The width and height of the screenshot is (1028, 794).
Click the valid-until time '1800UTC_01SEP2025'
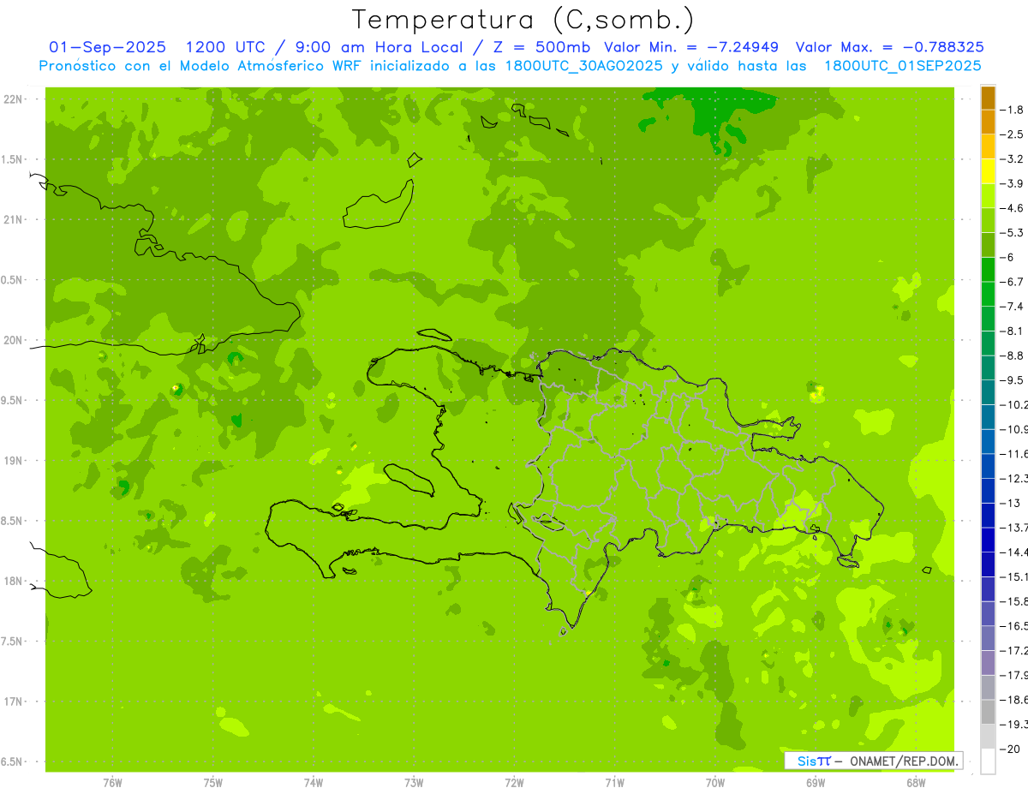[x=902, y=66]
